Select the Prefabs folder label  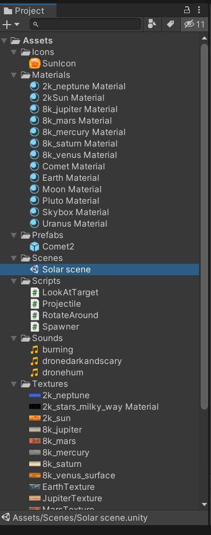[47, 235]
